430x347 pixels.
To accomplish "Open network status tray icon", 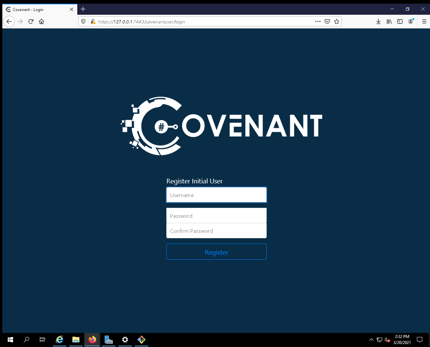I will (x=379, y=340).
